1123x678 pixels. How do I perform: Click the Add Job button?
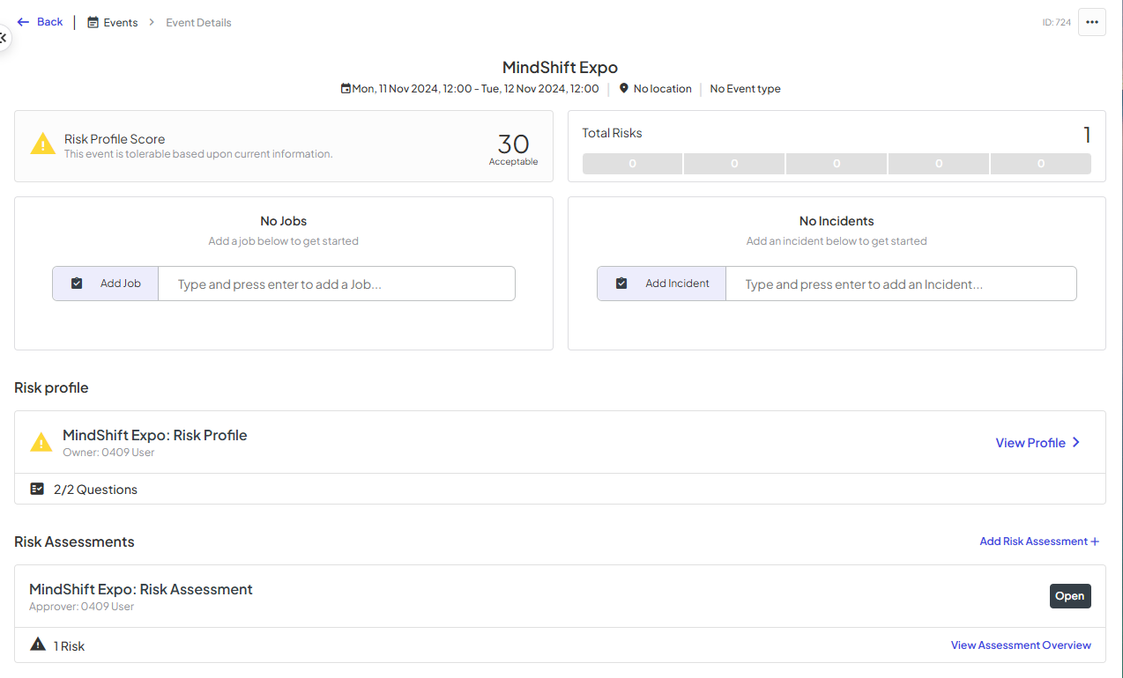pos(106,284)
